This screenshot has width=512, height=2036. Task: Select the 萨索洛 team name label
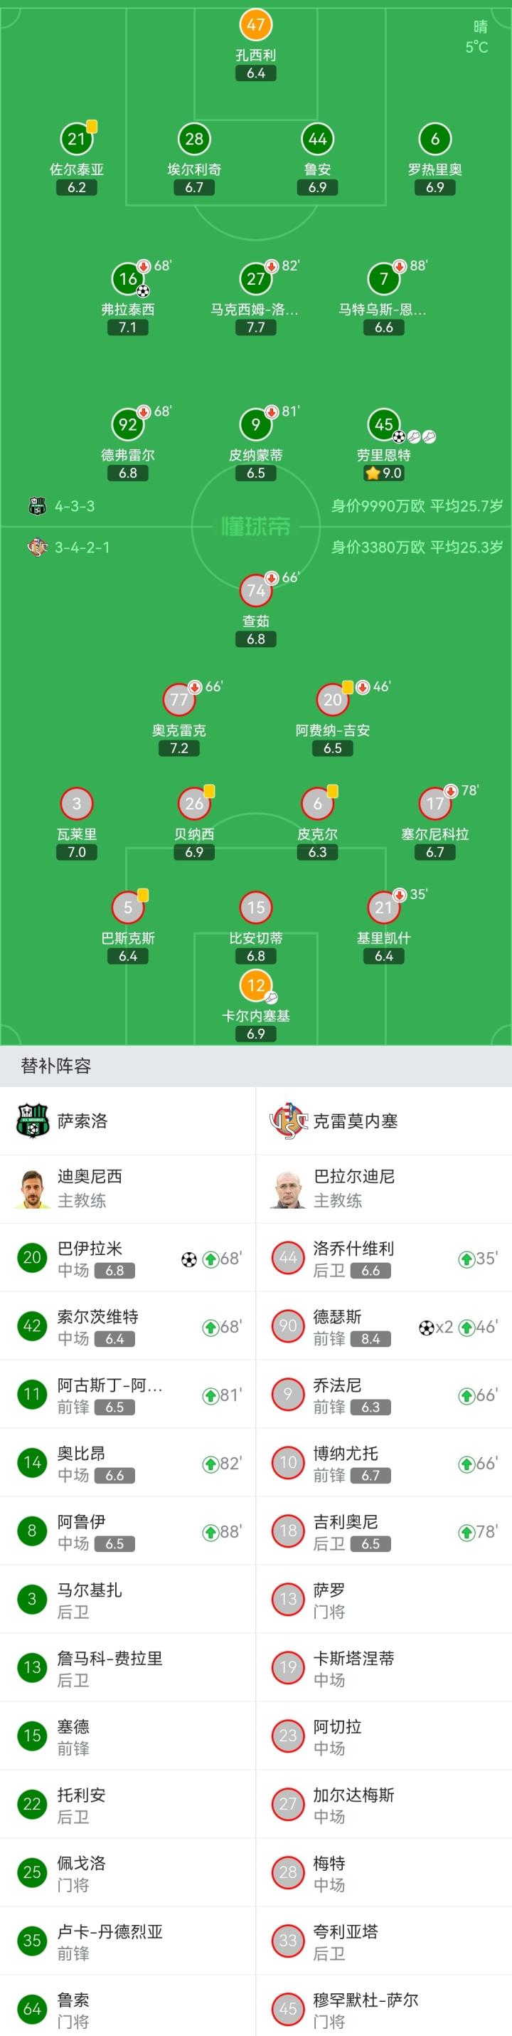[82, 1121]
